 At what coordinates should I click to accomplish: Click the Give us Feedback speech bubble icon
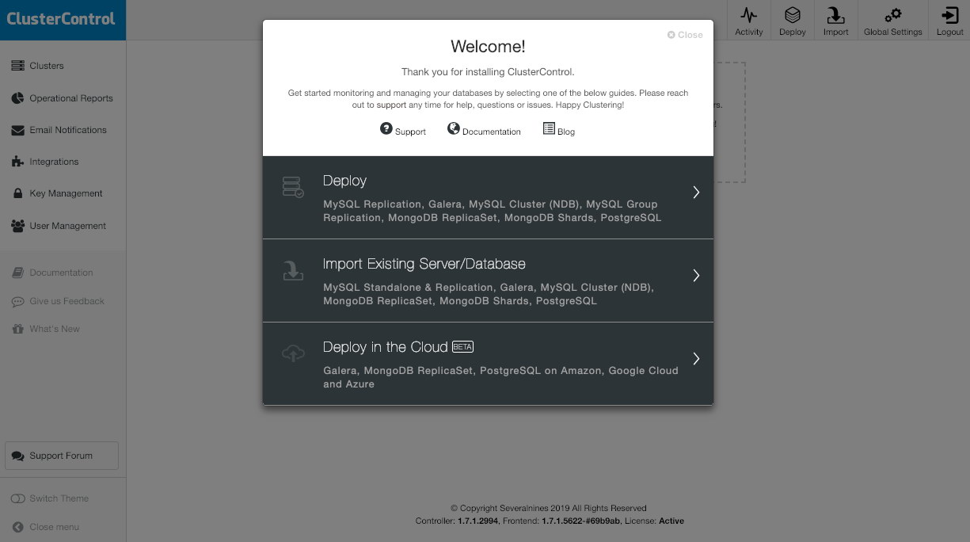pos(17,301)
